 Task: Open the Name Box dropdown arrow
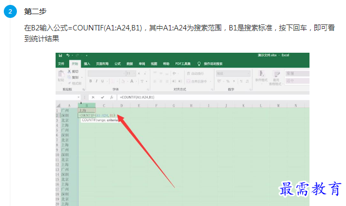[78, 97]
